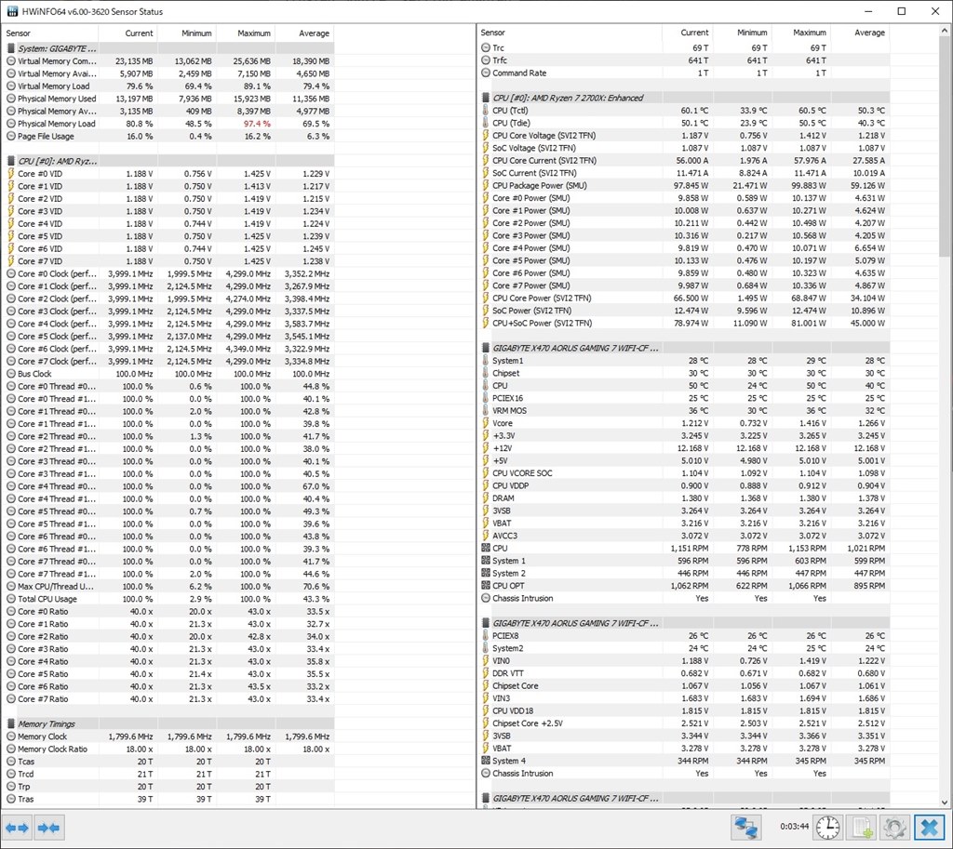Image resolution: width=953 pixels, height=849 pixels.
Task: Select the Total CPU Usage row
Action: (53, 599)
